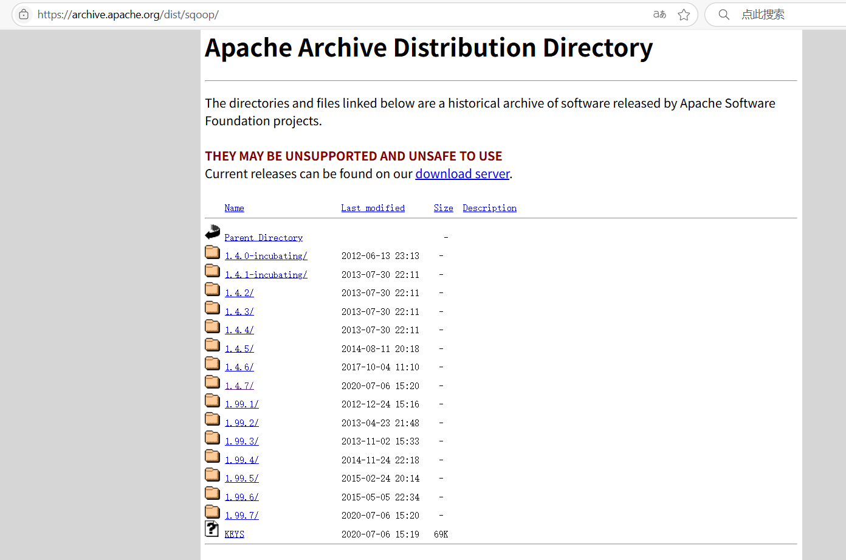Click folder icon for 1.4.0-incubating
Viewport: 846px width, 560px height.
[212, 252]
